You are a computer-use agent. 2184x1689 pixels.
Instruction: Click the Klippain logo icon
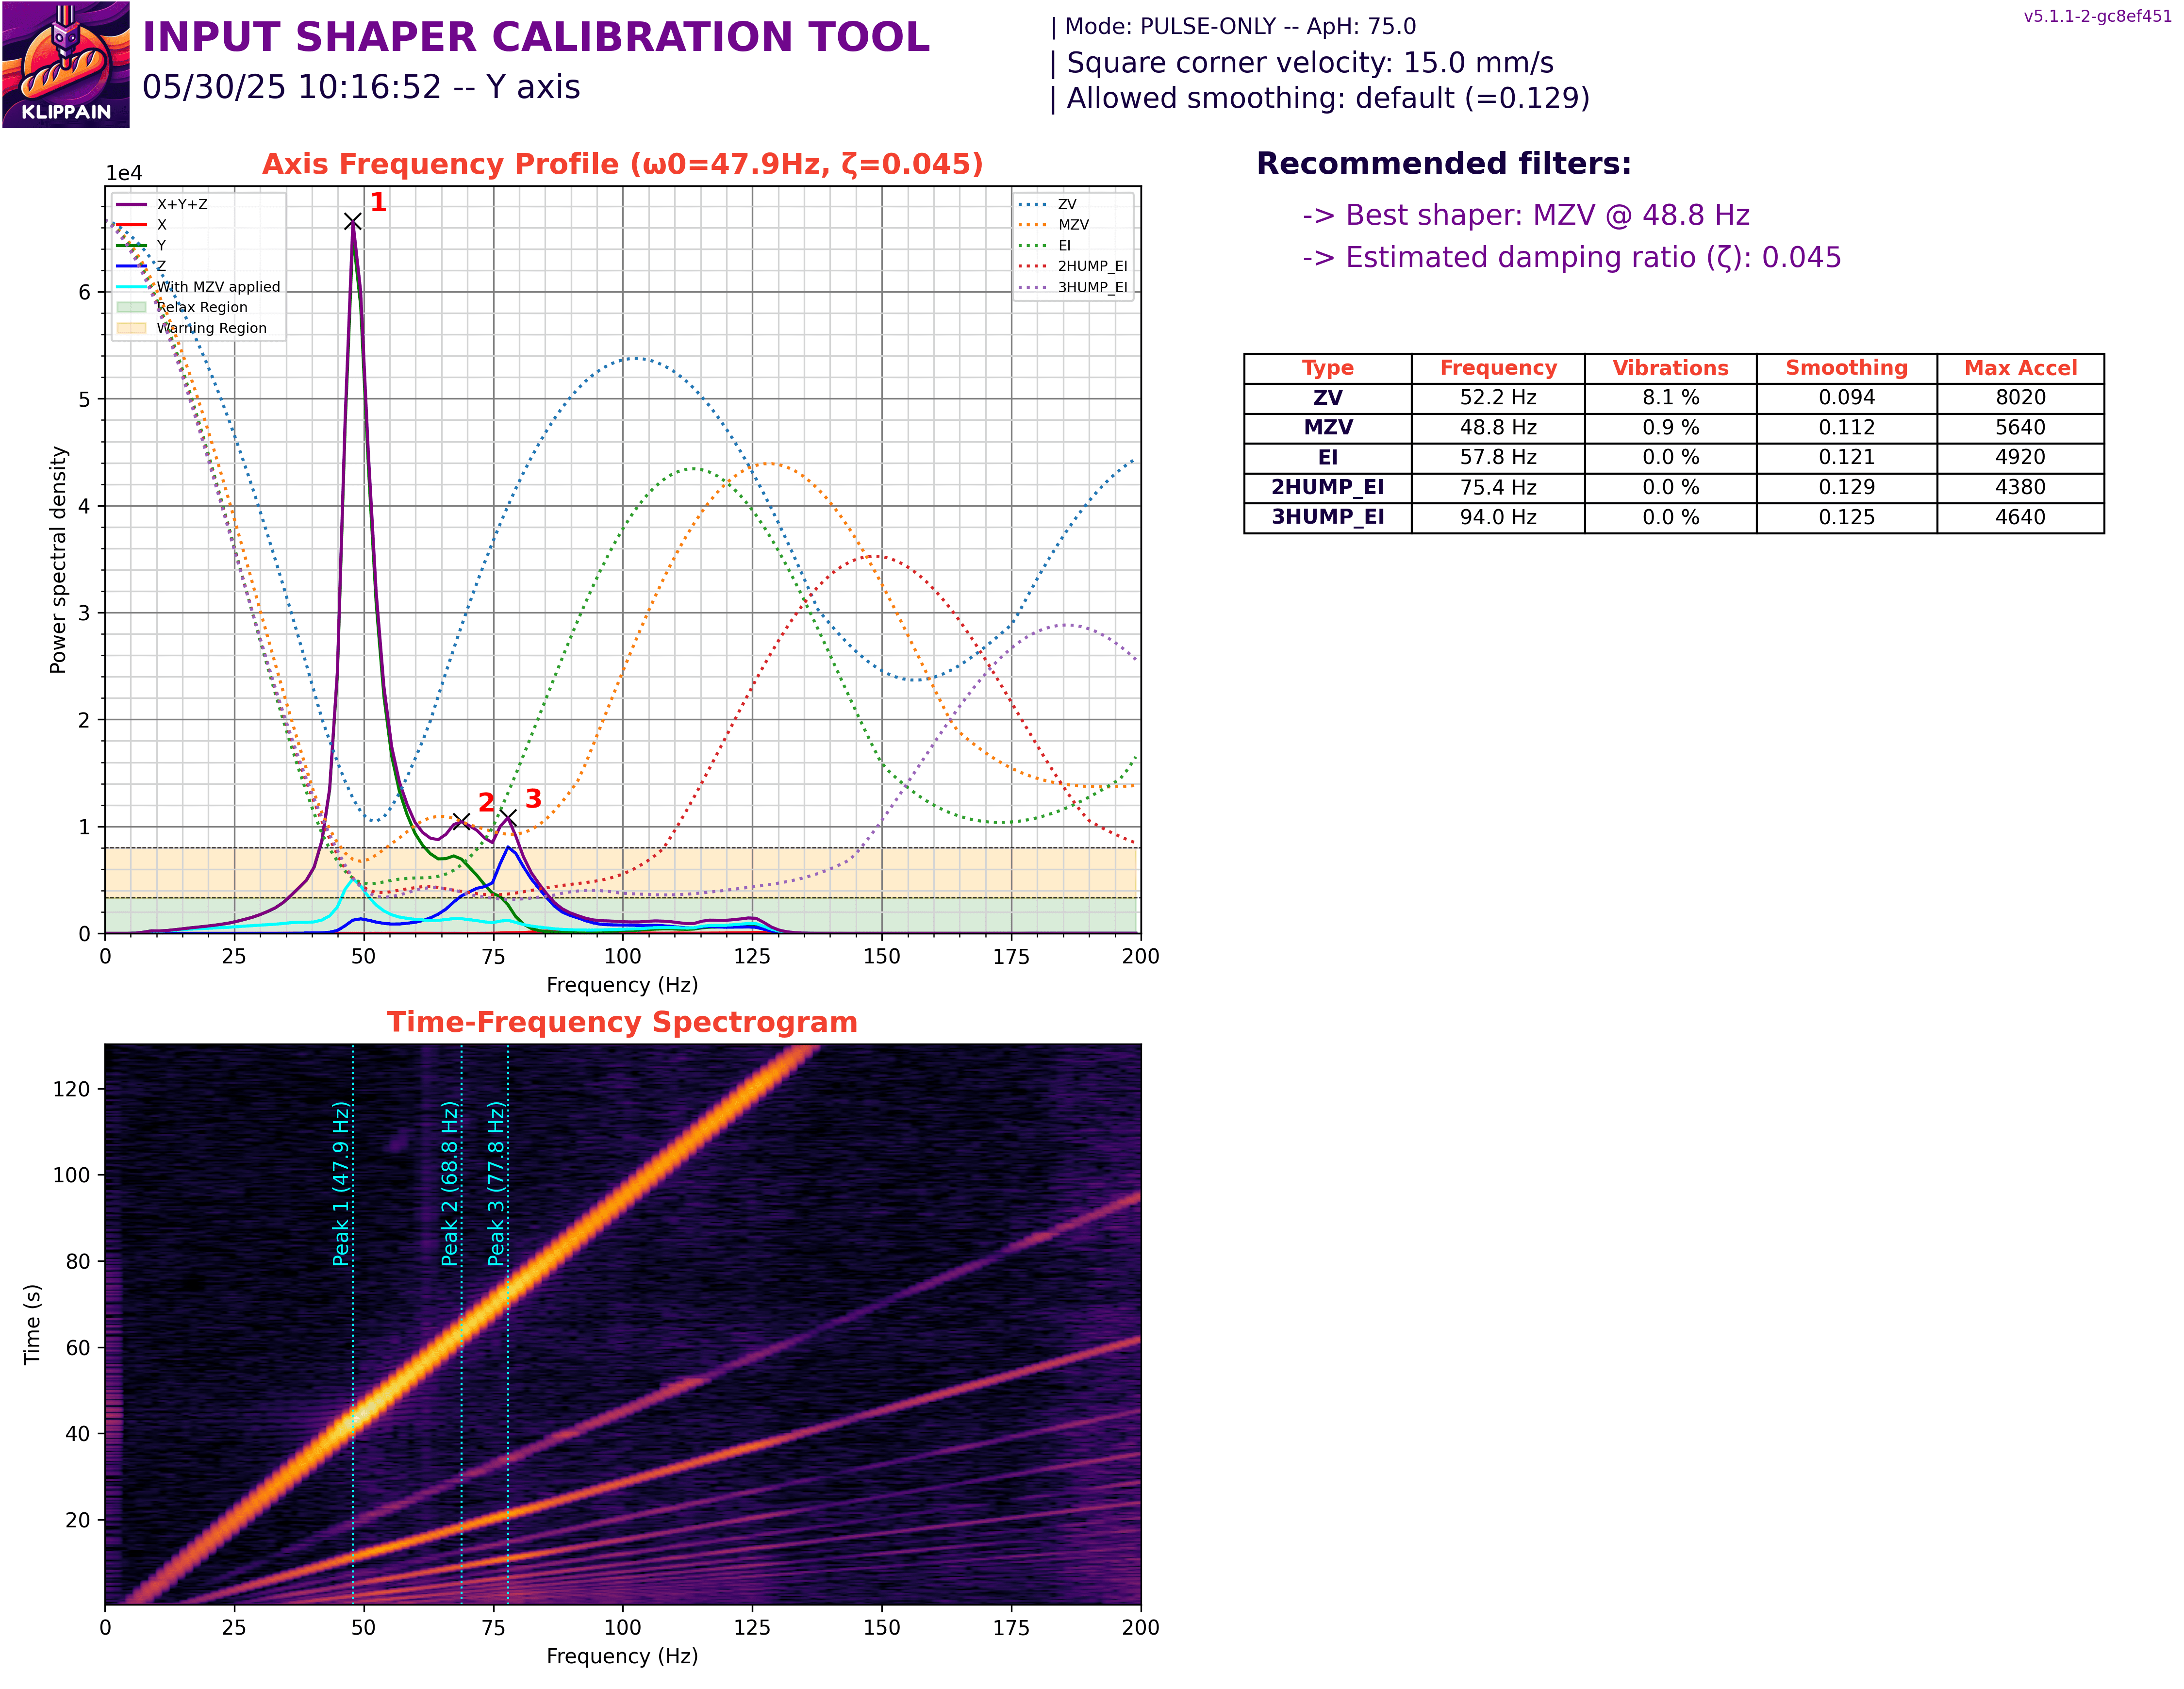coord(66,65)
